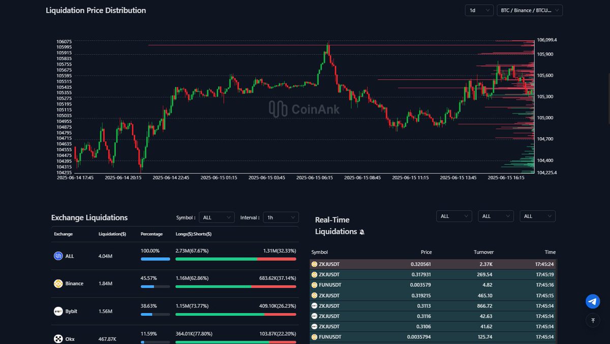Click the Telegram contact icon

click(592, 301)
